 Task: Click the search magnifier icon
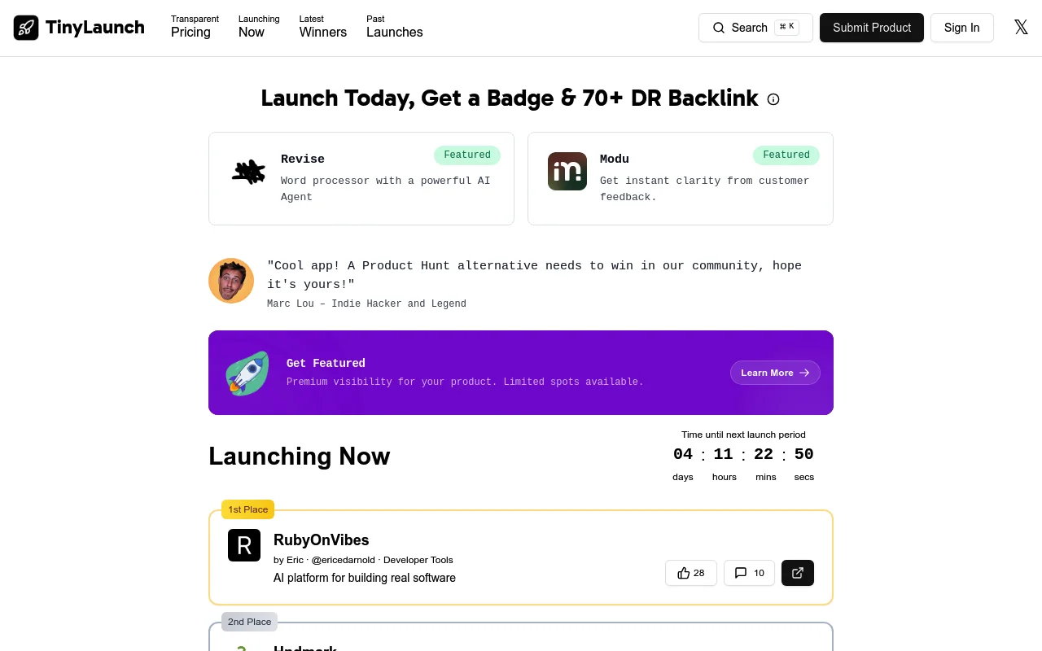tap(719, 27)
